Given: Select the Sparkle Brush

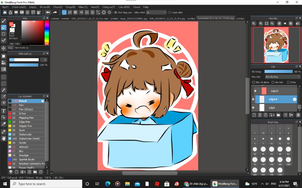Looking at the screenshot, I should coord(26,160).
